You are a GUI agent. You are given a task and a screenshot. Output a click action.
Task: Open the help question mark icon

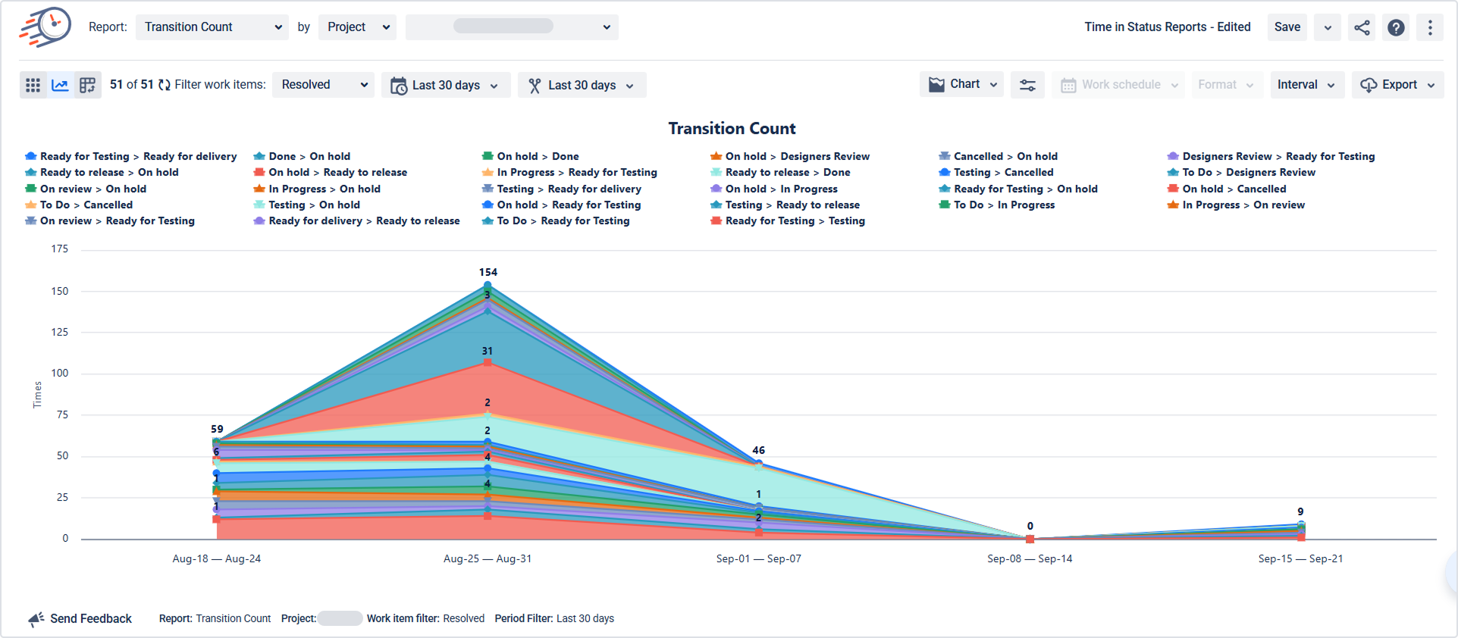tap(1396, 27)
